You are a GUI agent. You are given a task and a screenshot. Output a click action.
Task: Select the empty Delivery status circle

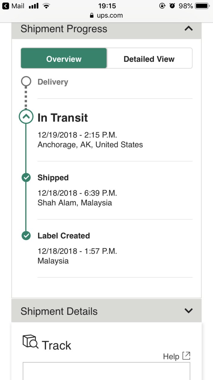point(26,81)
